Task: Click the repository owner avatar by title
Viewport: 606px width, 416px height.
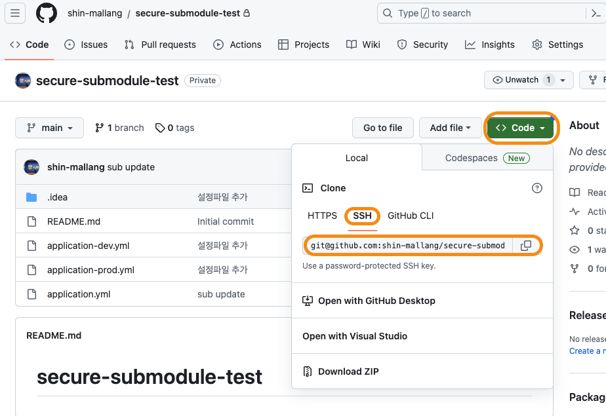Action: pos(23,81)
